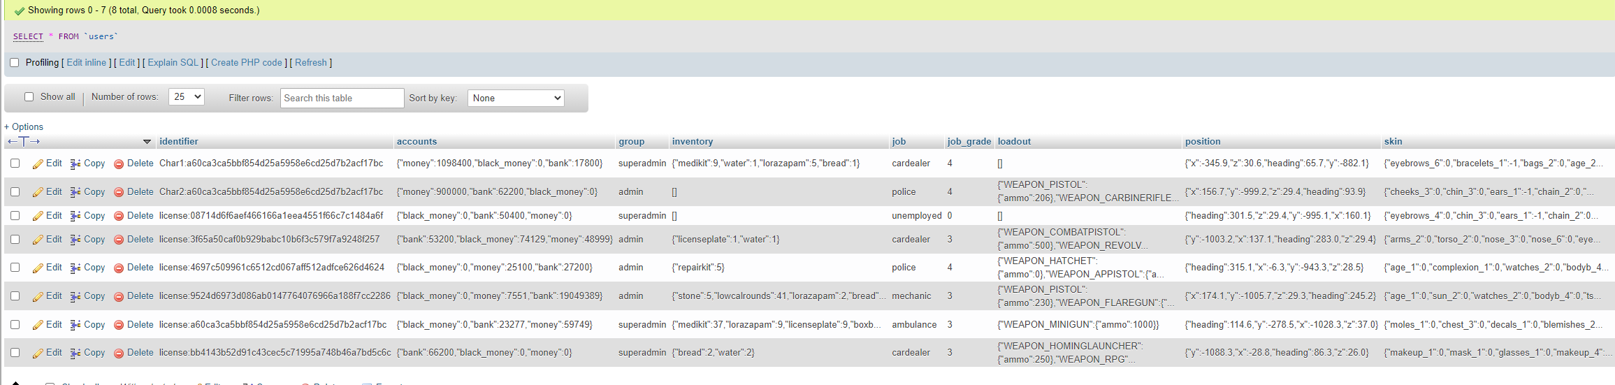Click Copy icon for license:4697c509 row
Viewport: 1615px width, 385px height.
(x=75, y=268)
